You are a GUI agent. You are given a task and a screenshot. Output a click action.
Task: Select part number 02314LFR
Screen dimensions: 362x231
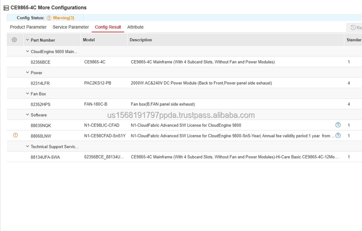[40, 84]
